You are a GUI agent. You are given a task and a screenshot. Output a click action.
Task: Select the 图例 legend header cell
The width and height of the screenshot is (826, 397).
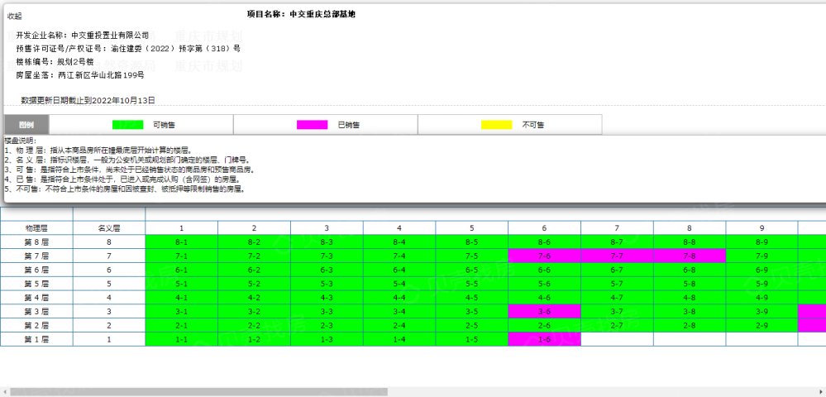[x=26, y=125]
